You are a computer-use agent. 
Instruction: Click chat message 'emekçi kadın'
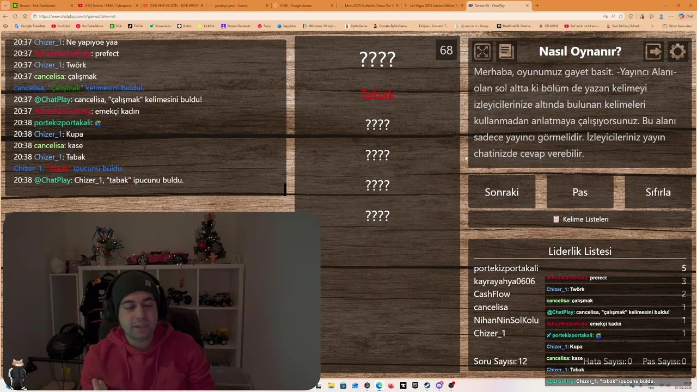tap(76, 111)
